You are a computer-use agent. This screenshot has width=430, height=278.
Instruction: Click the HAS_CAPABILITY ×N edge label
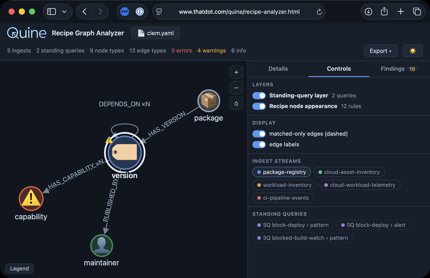click(76, 174)
